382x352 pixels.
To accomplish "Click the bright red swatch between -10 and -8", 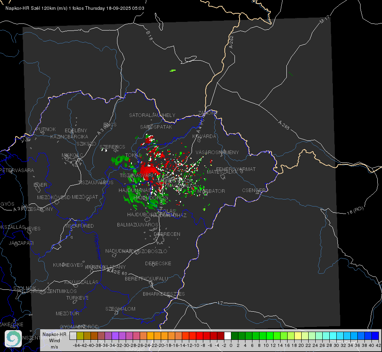I will [199, 336].
